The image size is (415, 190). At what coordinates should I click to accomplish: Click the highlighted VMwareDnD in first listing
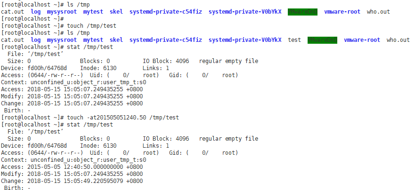302,12
